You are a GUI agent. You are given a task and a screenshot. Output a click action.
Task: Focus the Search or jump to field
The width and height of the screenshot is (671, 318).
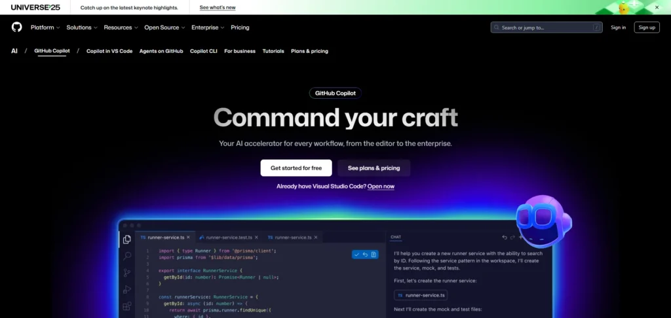click(546, 27)
